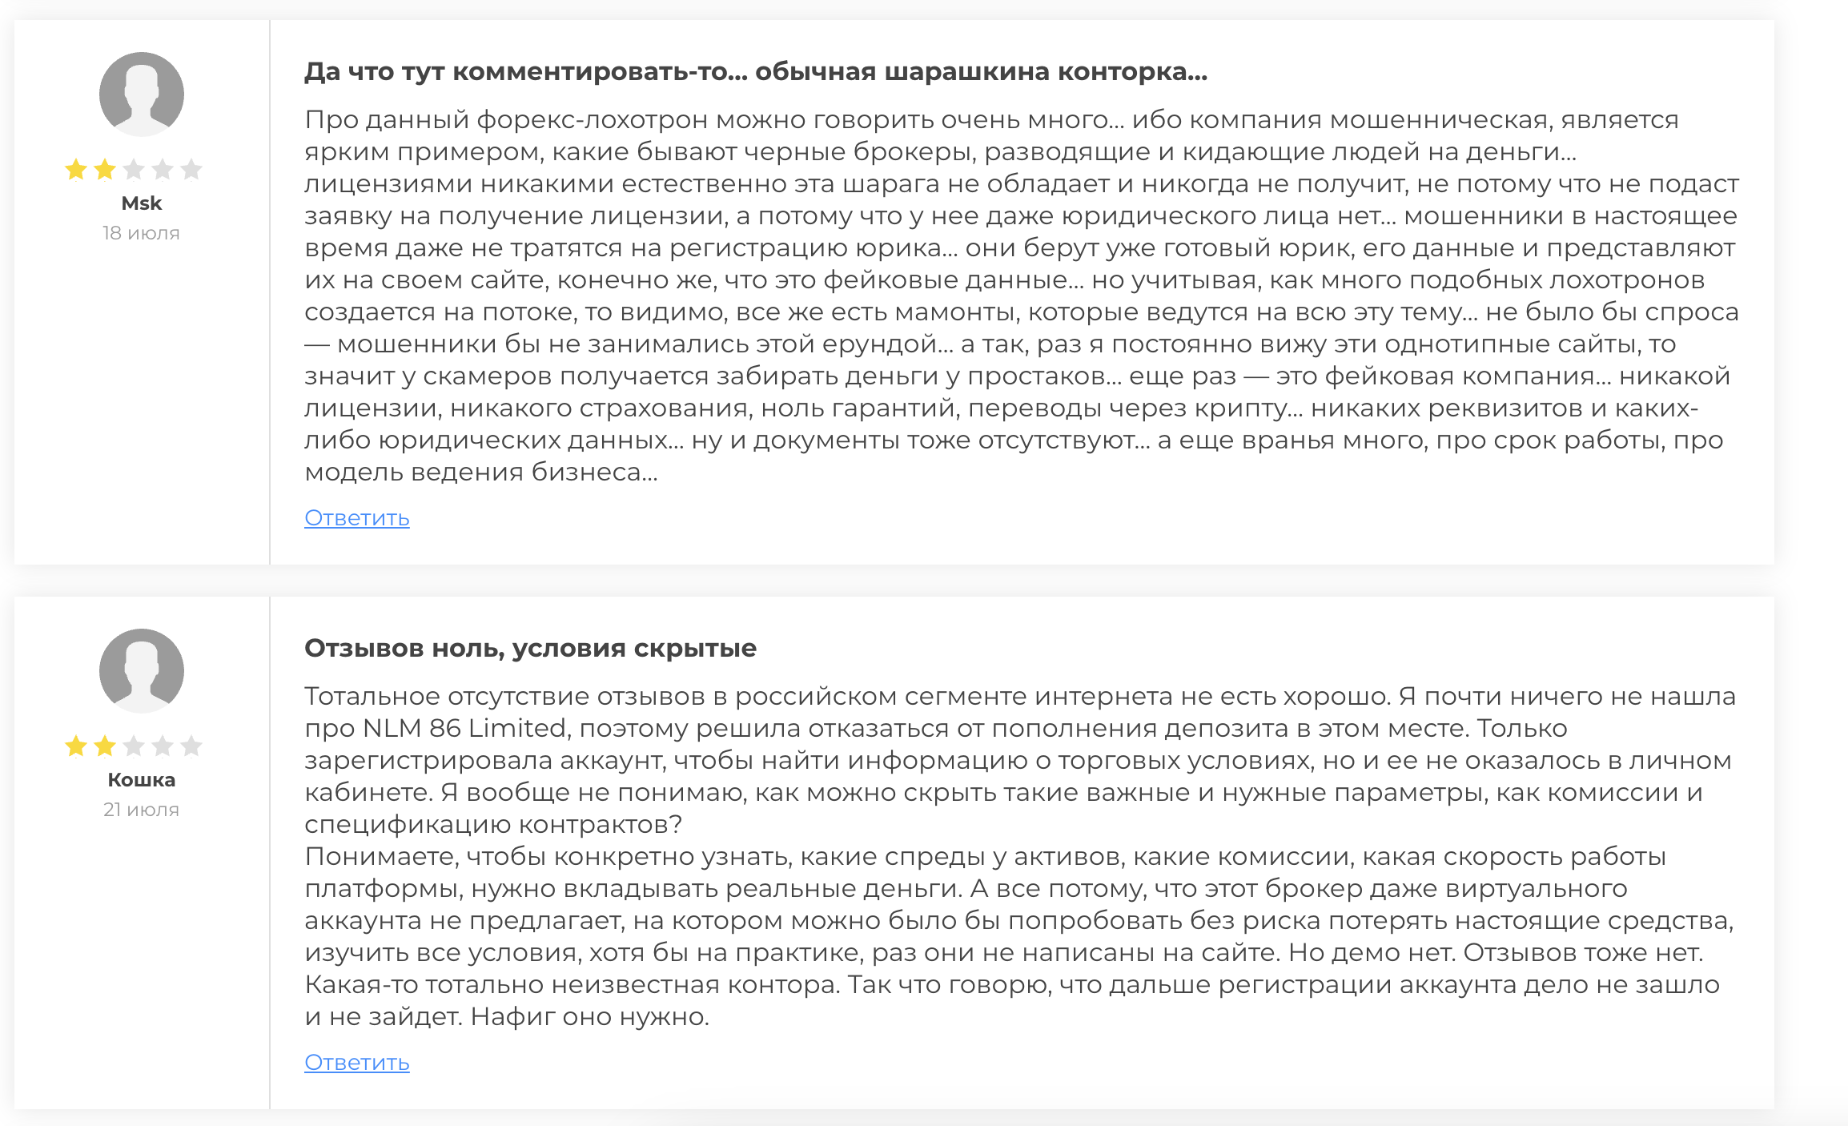The height and width of the screenshot is (1126, 1848).
Task: Click title Отзывов ноль, условия скрытые
Action: click(x=530, y=649)
